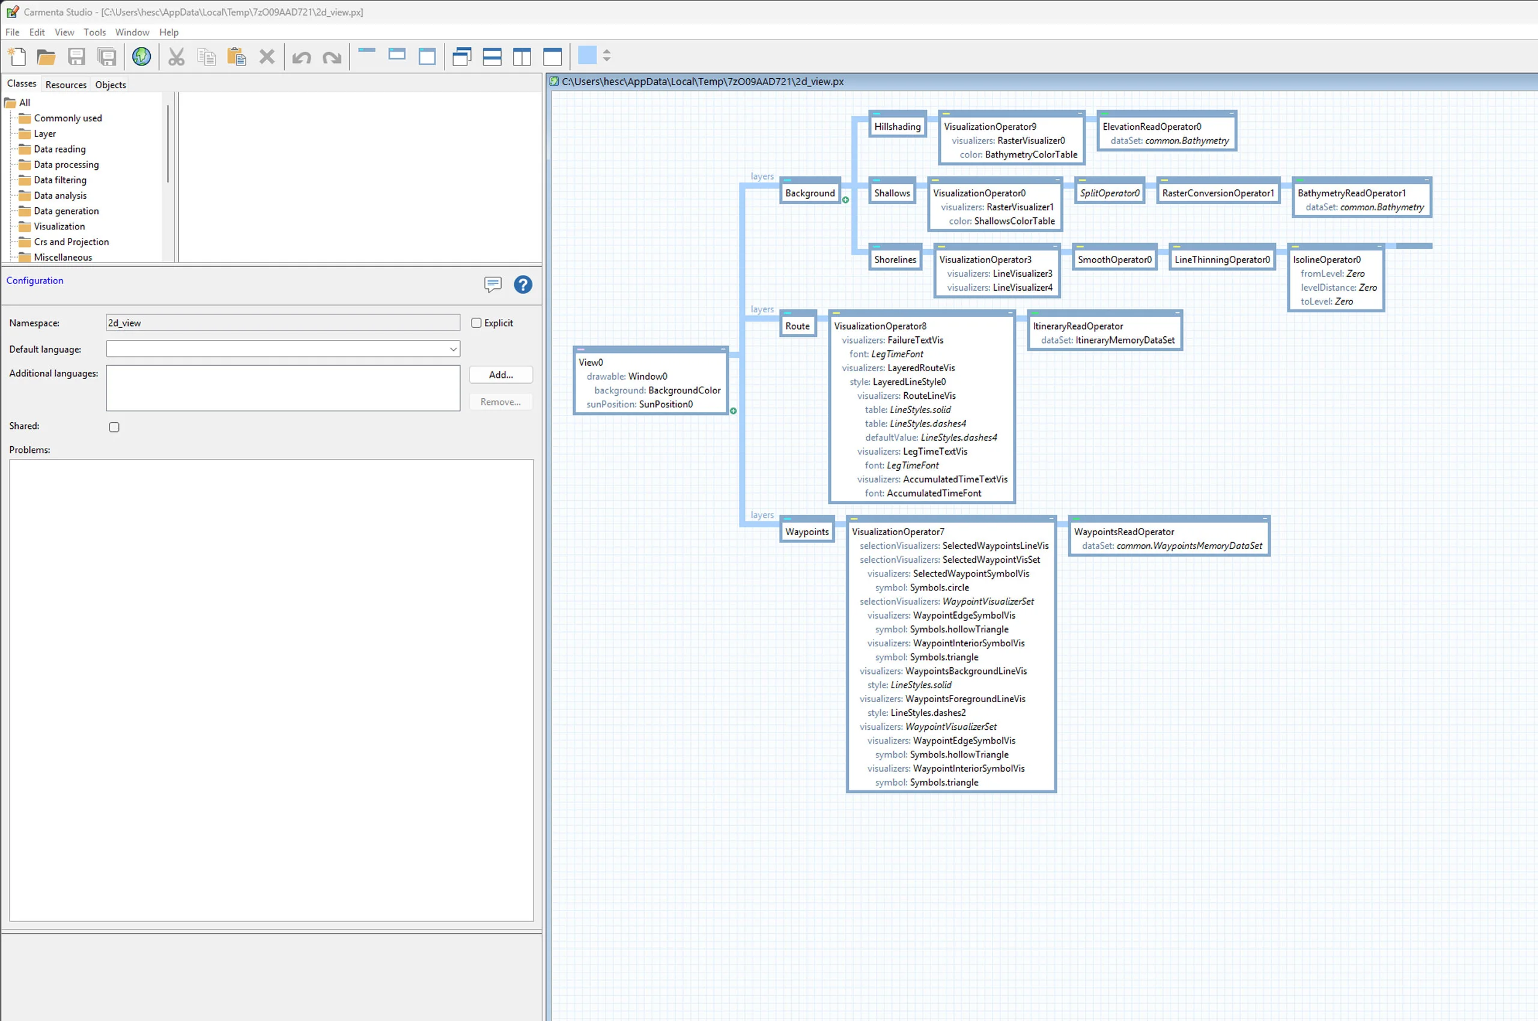This screenshot has width=1538, height=1021.
Task: Click the comment bubble icon near Configuration
Action: pyautogui.click(x=493, y=285)
